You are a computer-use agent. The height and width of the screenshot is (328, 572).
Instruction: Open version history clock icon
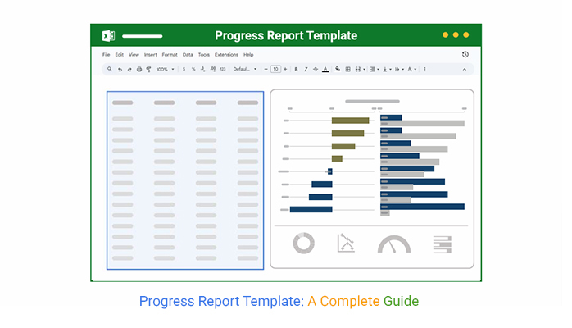[465, 54]
